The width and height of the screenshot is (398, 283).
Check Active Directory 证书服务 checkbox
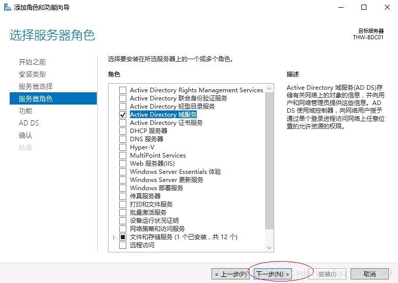[123, 123]
